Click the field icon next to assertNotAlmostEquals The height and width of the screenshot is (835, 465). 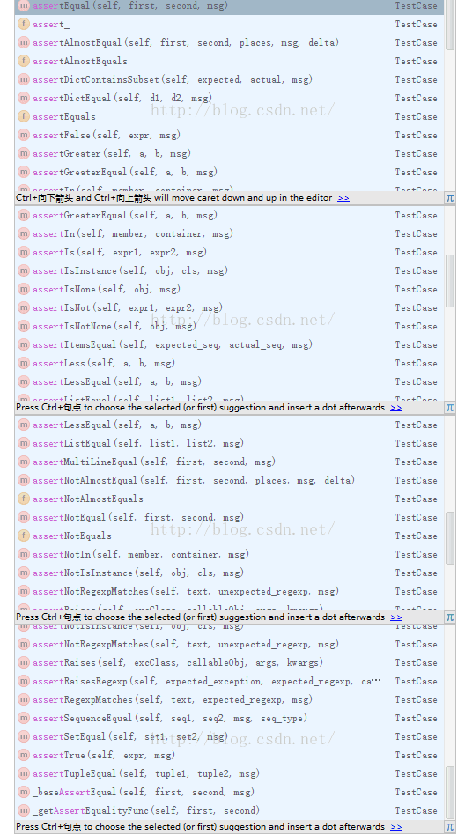point(24,499)
